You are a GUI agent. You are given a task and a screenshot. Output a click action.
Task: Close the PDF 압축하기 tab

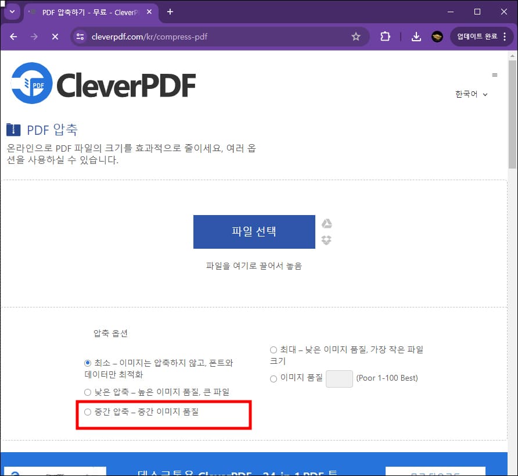[x=149, y=12]
